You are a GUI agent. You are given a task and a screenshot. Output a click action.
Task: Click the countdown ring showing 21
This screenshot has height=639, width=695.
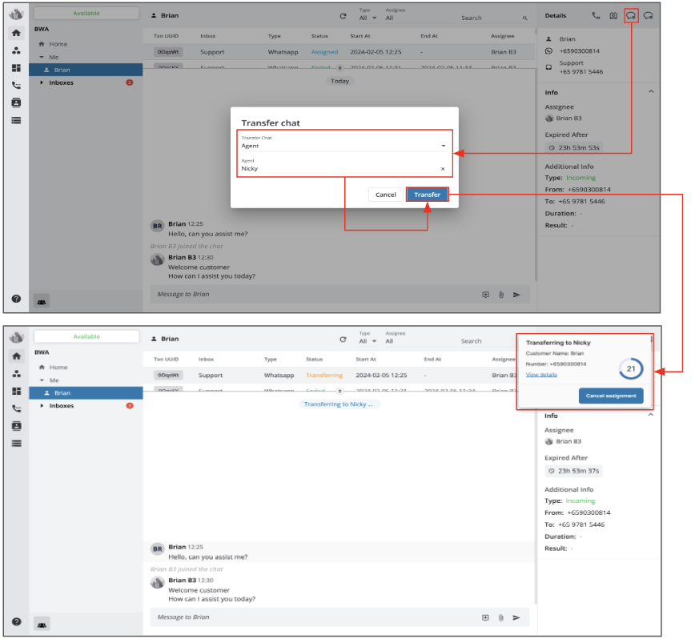tap(631, 368)
